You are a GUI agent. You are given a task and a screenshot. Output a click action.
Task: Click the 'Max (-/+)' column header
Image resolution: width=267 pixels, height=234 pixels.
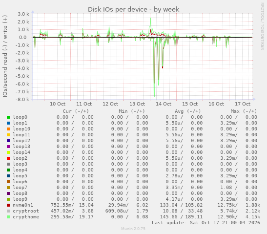pos(244,111)
